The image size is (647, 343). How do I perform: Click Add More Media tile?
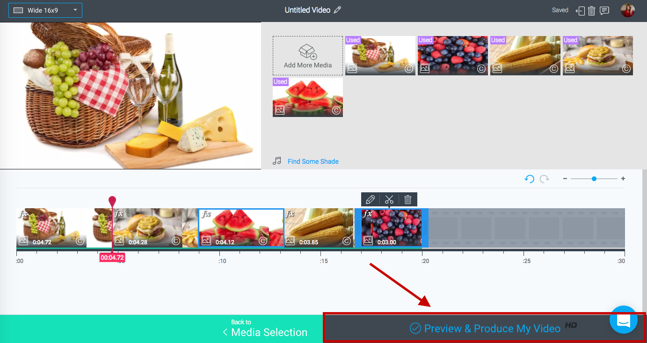(308, 56)
